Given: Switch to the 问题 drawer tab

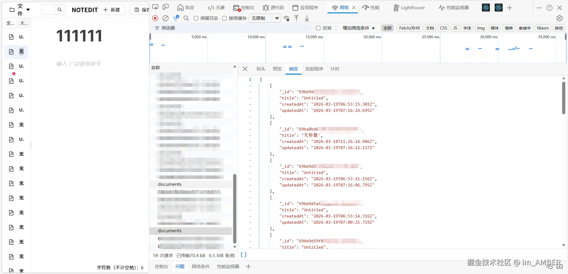Looking at the screenshot, I should click(180, 267).
